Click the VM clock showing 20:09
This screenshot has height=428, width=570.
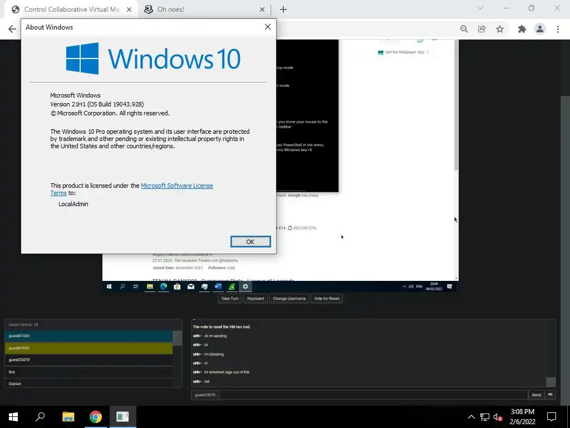click(x=434, y=286)
